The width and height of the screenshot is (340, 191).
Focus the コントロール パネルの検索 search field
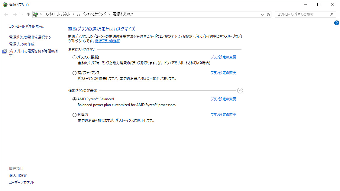click(x=303, y=14)
